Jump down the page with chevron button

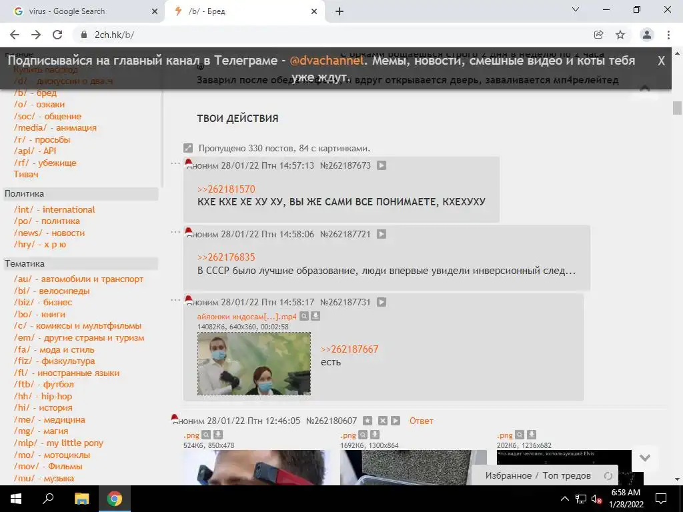(x=645, y=457)
